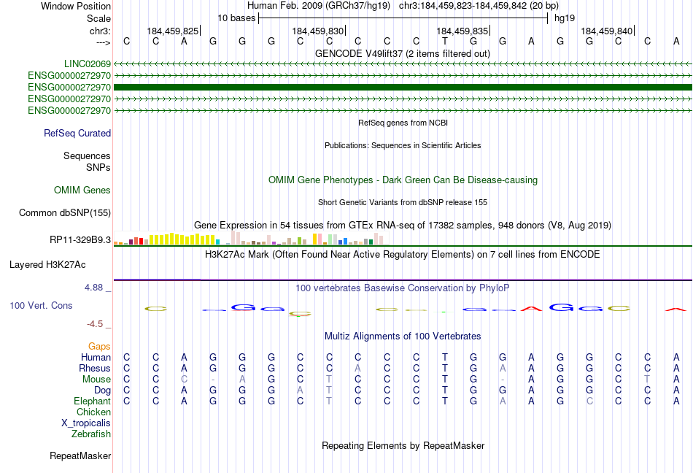Open 100 vertebrates Basewise Conservation by PhyloP title
This screenshot has width=693, height=473.
coord(403,288)
